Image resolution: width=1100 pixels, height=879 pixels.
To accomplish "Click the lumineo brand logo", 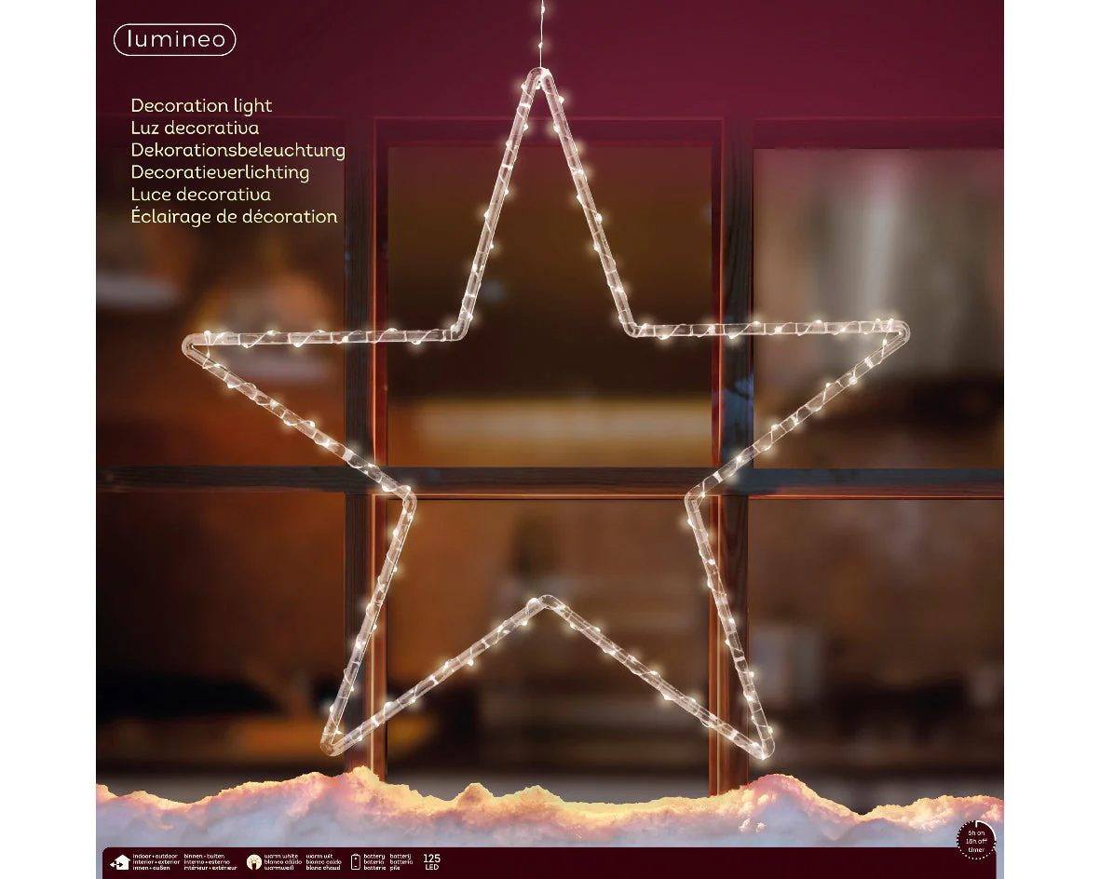I will coord(175,39).
